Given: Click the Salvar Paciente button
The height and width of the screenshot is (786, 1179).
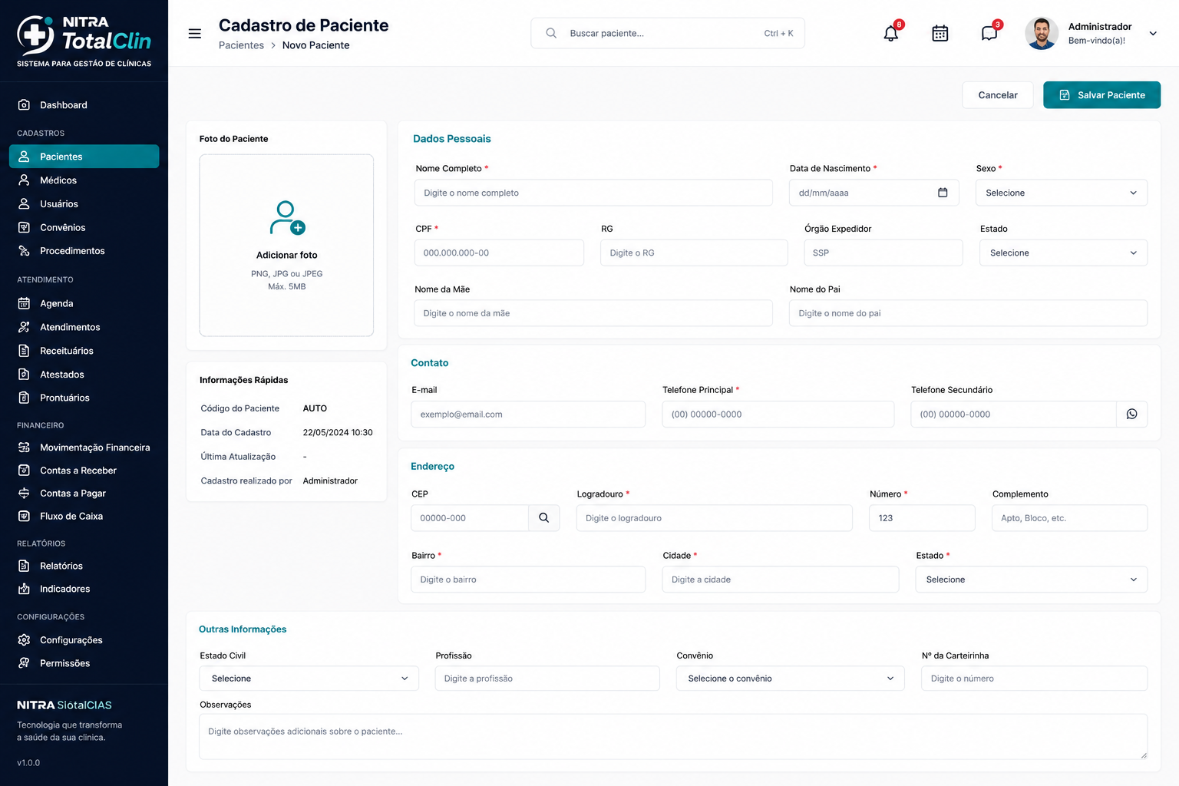Looking at the screenshot, I should pyautogui.click(x=1101, y=95).
